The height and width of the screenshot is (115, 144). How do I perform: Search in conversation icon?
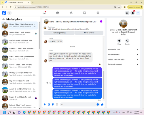(127, 41)
